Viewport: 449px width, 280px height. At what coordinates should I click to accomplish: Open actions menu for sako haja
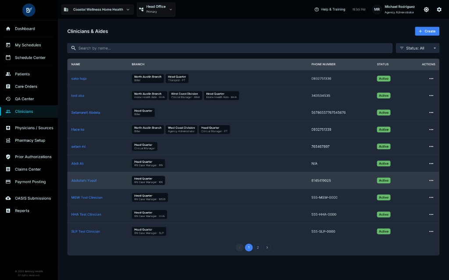pyautogui.click(x=431, y=79)
